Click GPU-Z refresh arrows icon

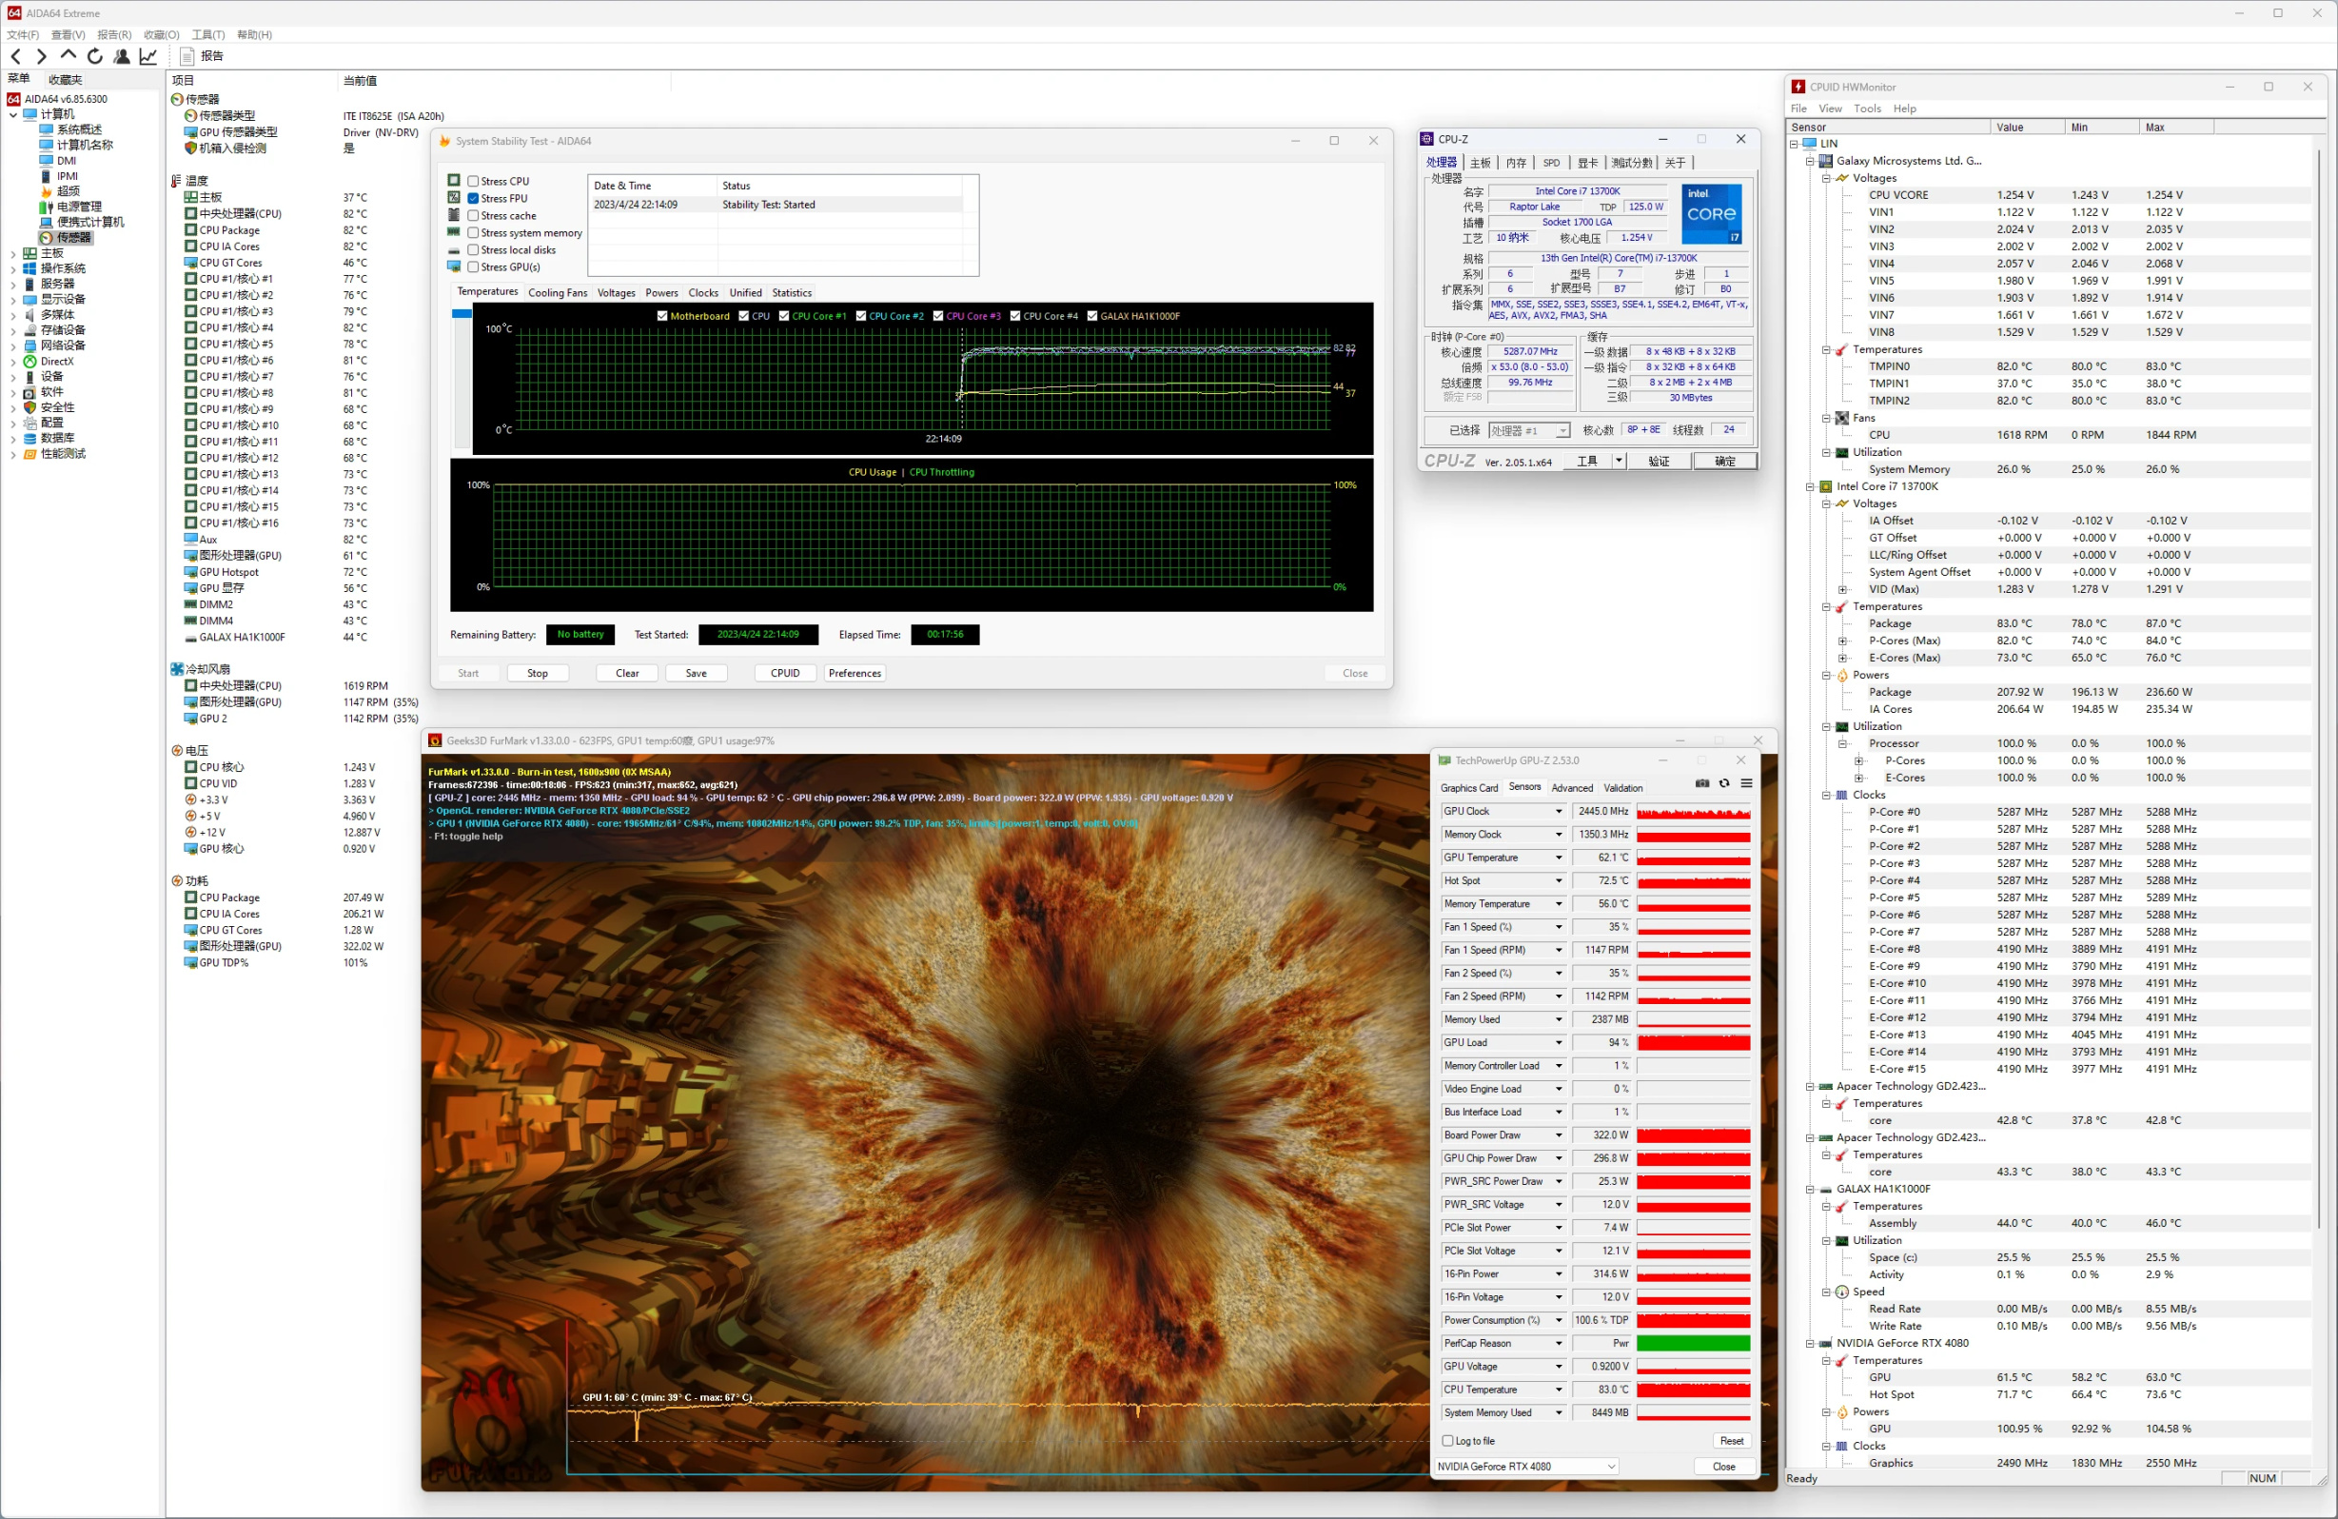(x=1724, y=784)
